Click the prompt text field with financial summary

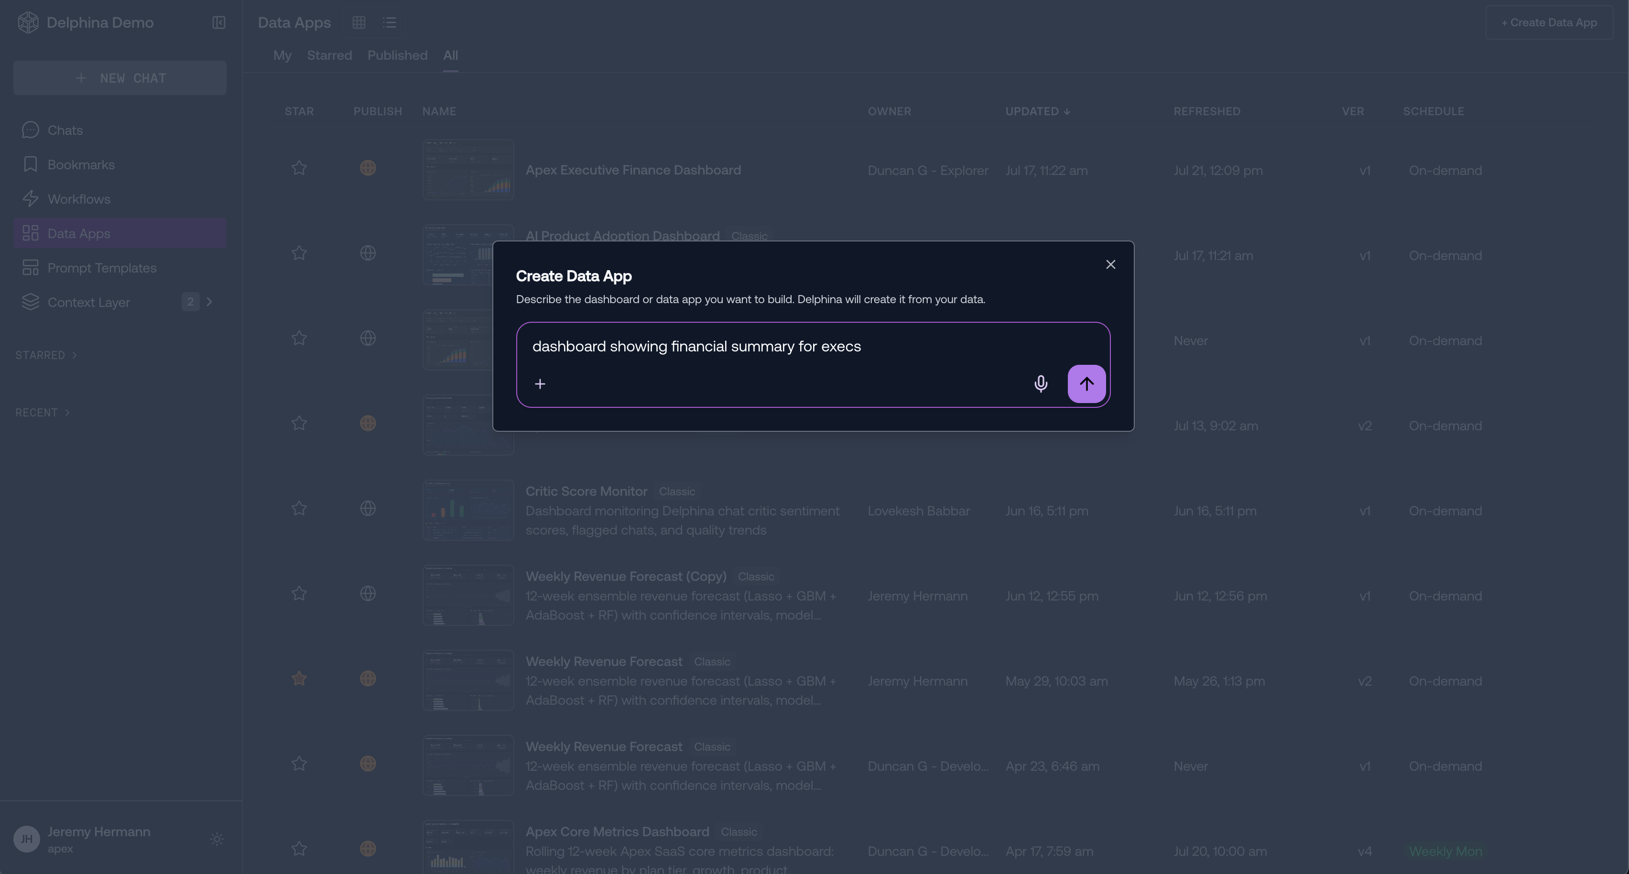813,347
